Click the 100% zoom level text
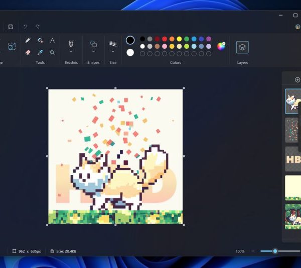This screenshot has width=301, height=268. click(x=240, y=251)
